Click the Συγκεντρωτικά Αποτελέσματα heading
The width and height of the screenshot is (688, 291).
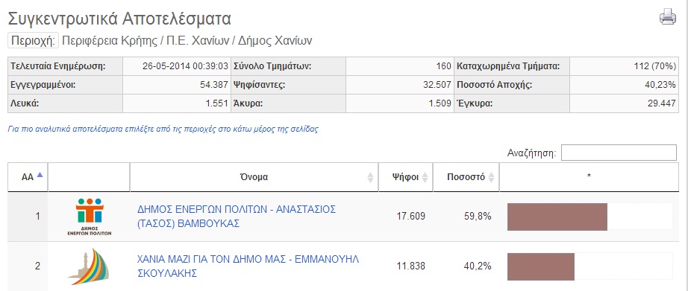(x=119, y=19)
